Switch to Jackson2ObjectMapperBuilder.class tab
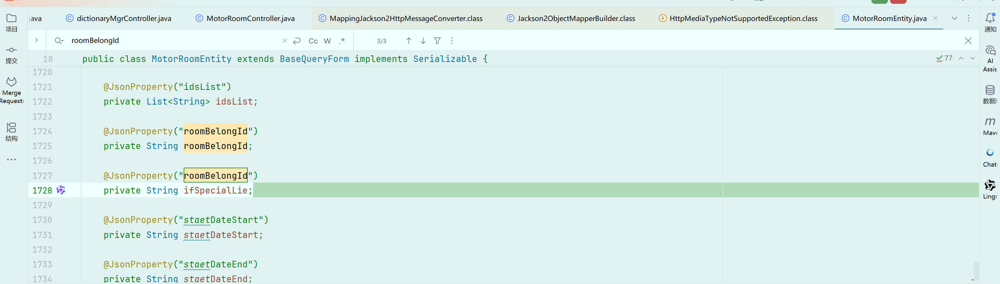 pos(571,18)
